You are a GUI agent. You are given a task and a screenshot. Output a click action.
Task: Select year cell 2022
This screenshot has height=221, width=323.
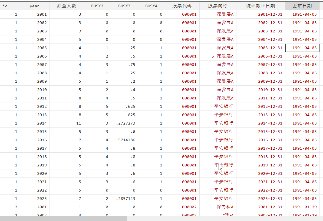pyautogui.click(x=35, y=190)
